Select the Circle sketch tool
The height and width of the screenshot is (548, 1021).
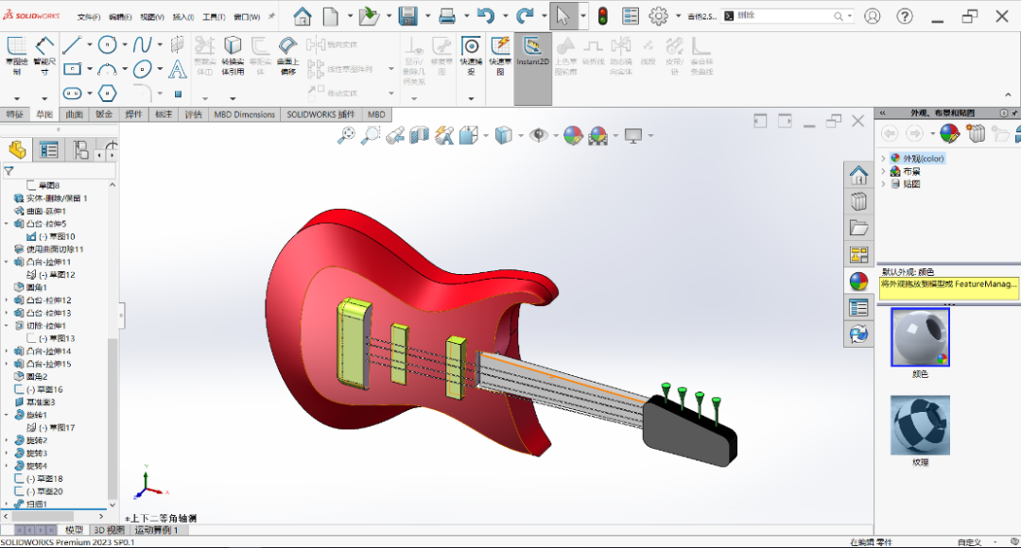coord(108,45)
